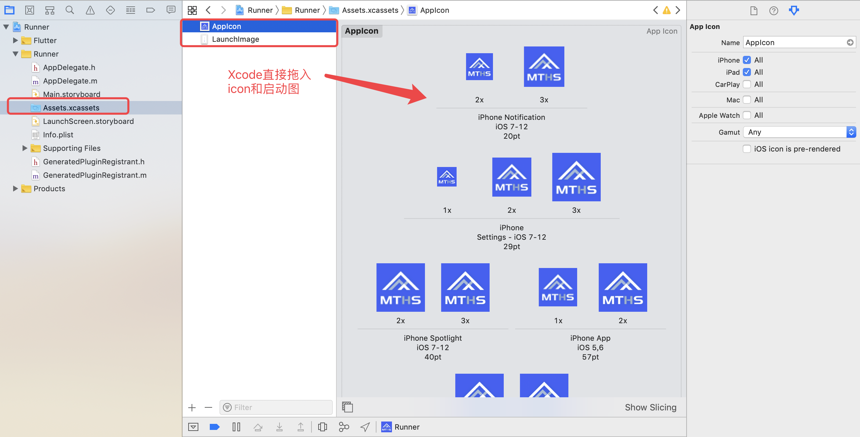Expand the Products folder
This screenshot has height=437, width=860.
[x=15, y=189]
